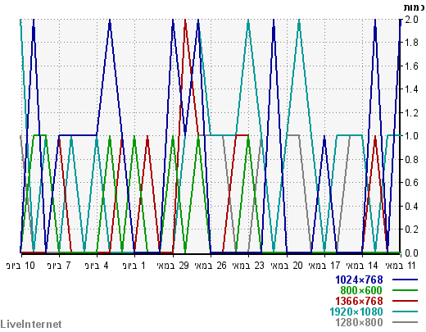Click the 800×600 legend label
The width and height of the screenshot is (426, 332).
click(x=361, y=290)
